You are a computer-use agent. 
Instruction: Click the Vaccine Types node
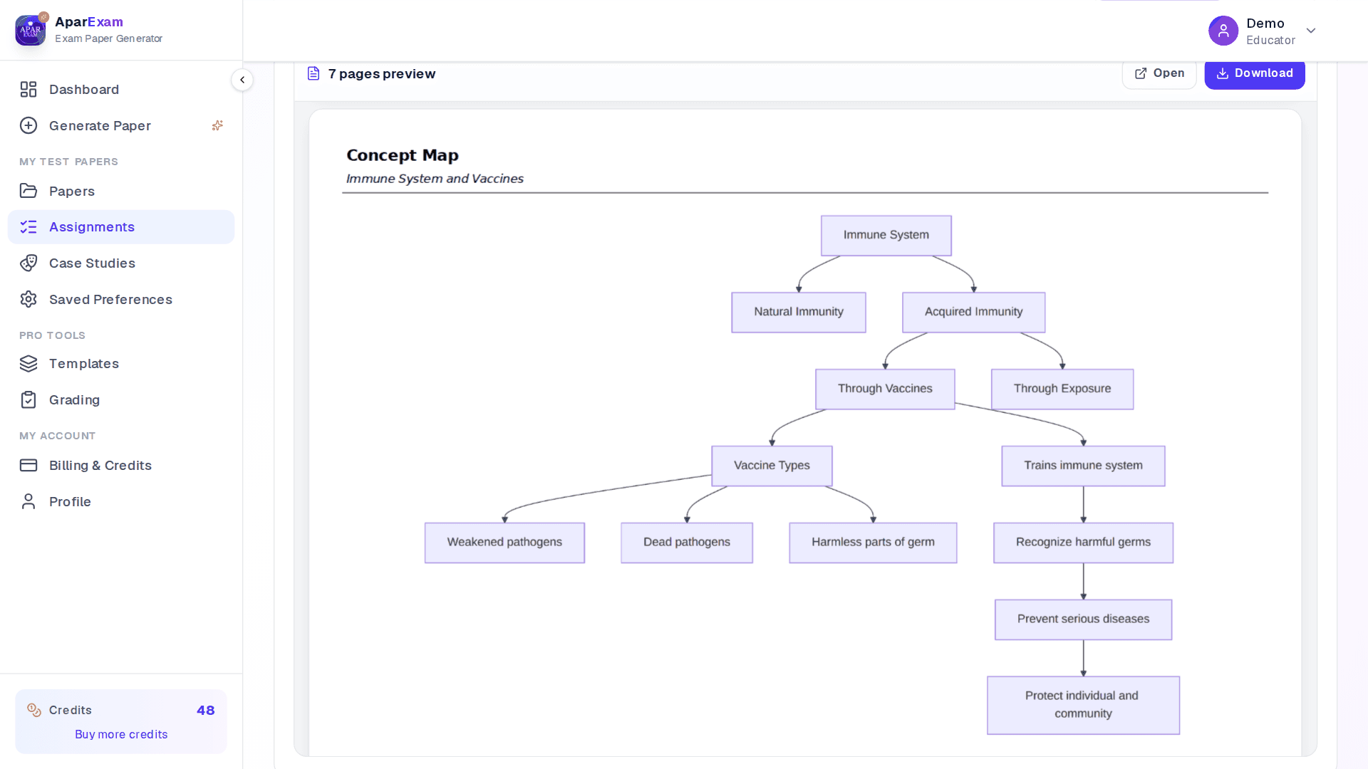pyautogui.click(x=772, y=466)
